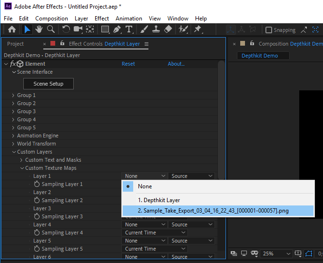Select the Zoom magnifier tool
The width and height of the screenshot is (323, 263).
tap(50, 29)
